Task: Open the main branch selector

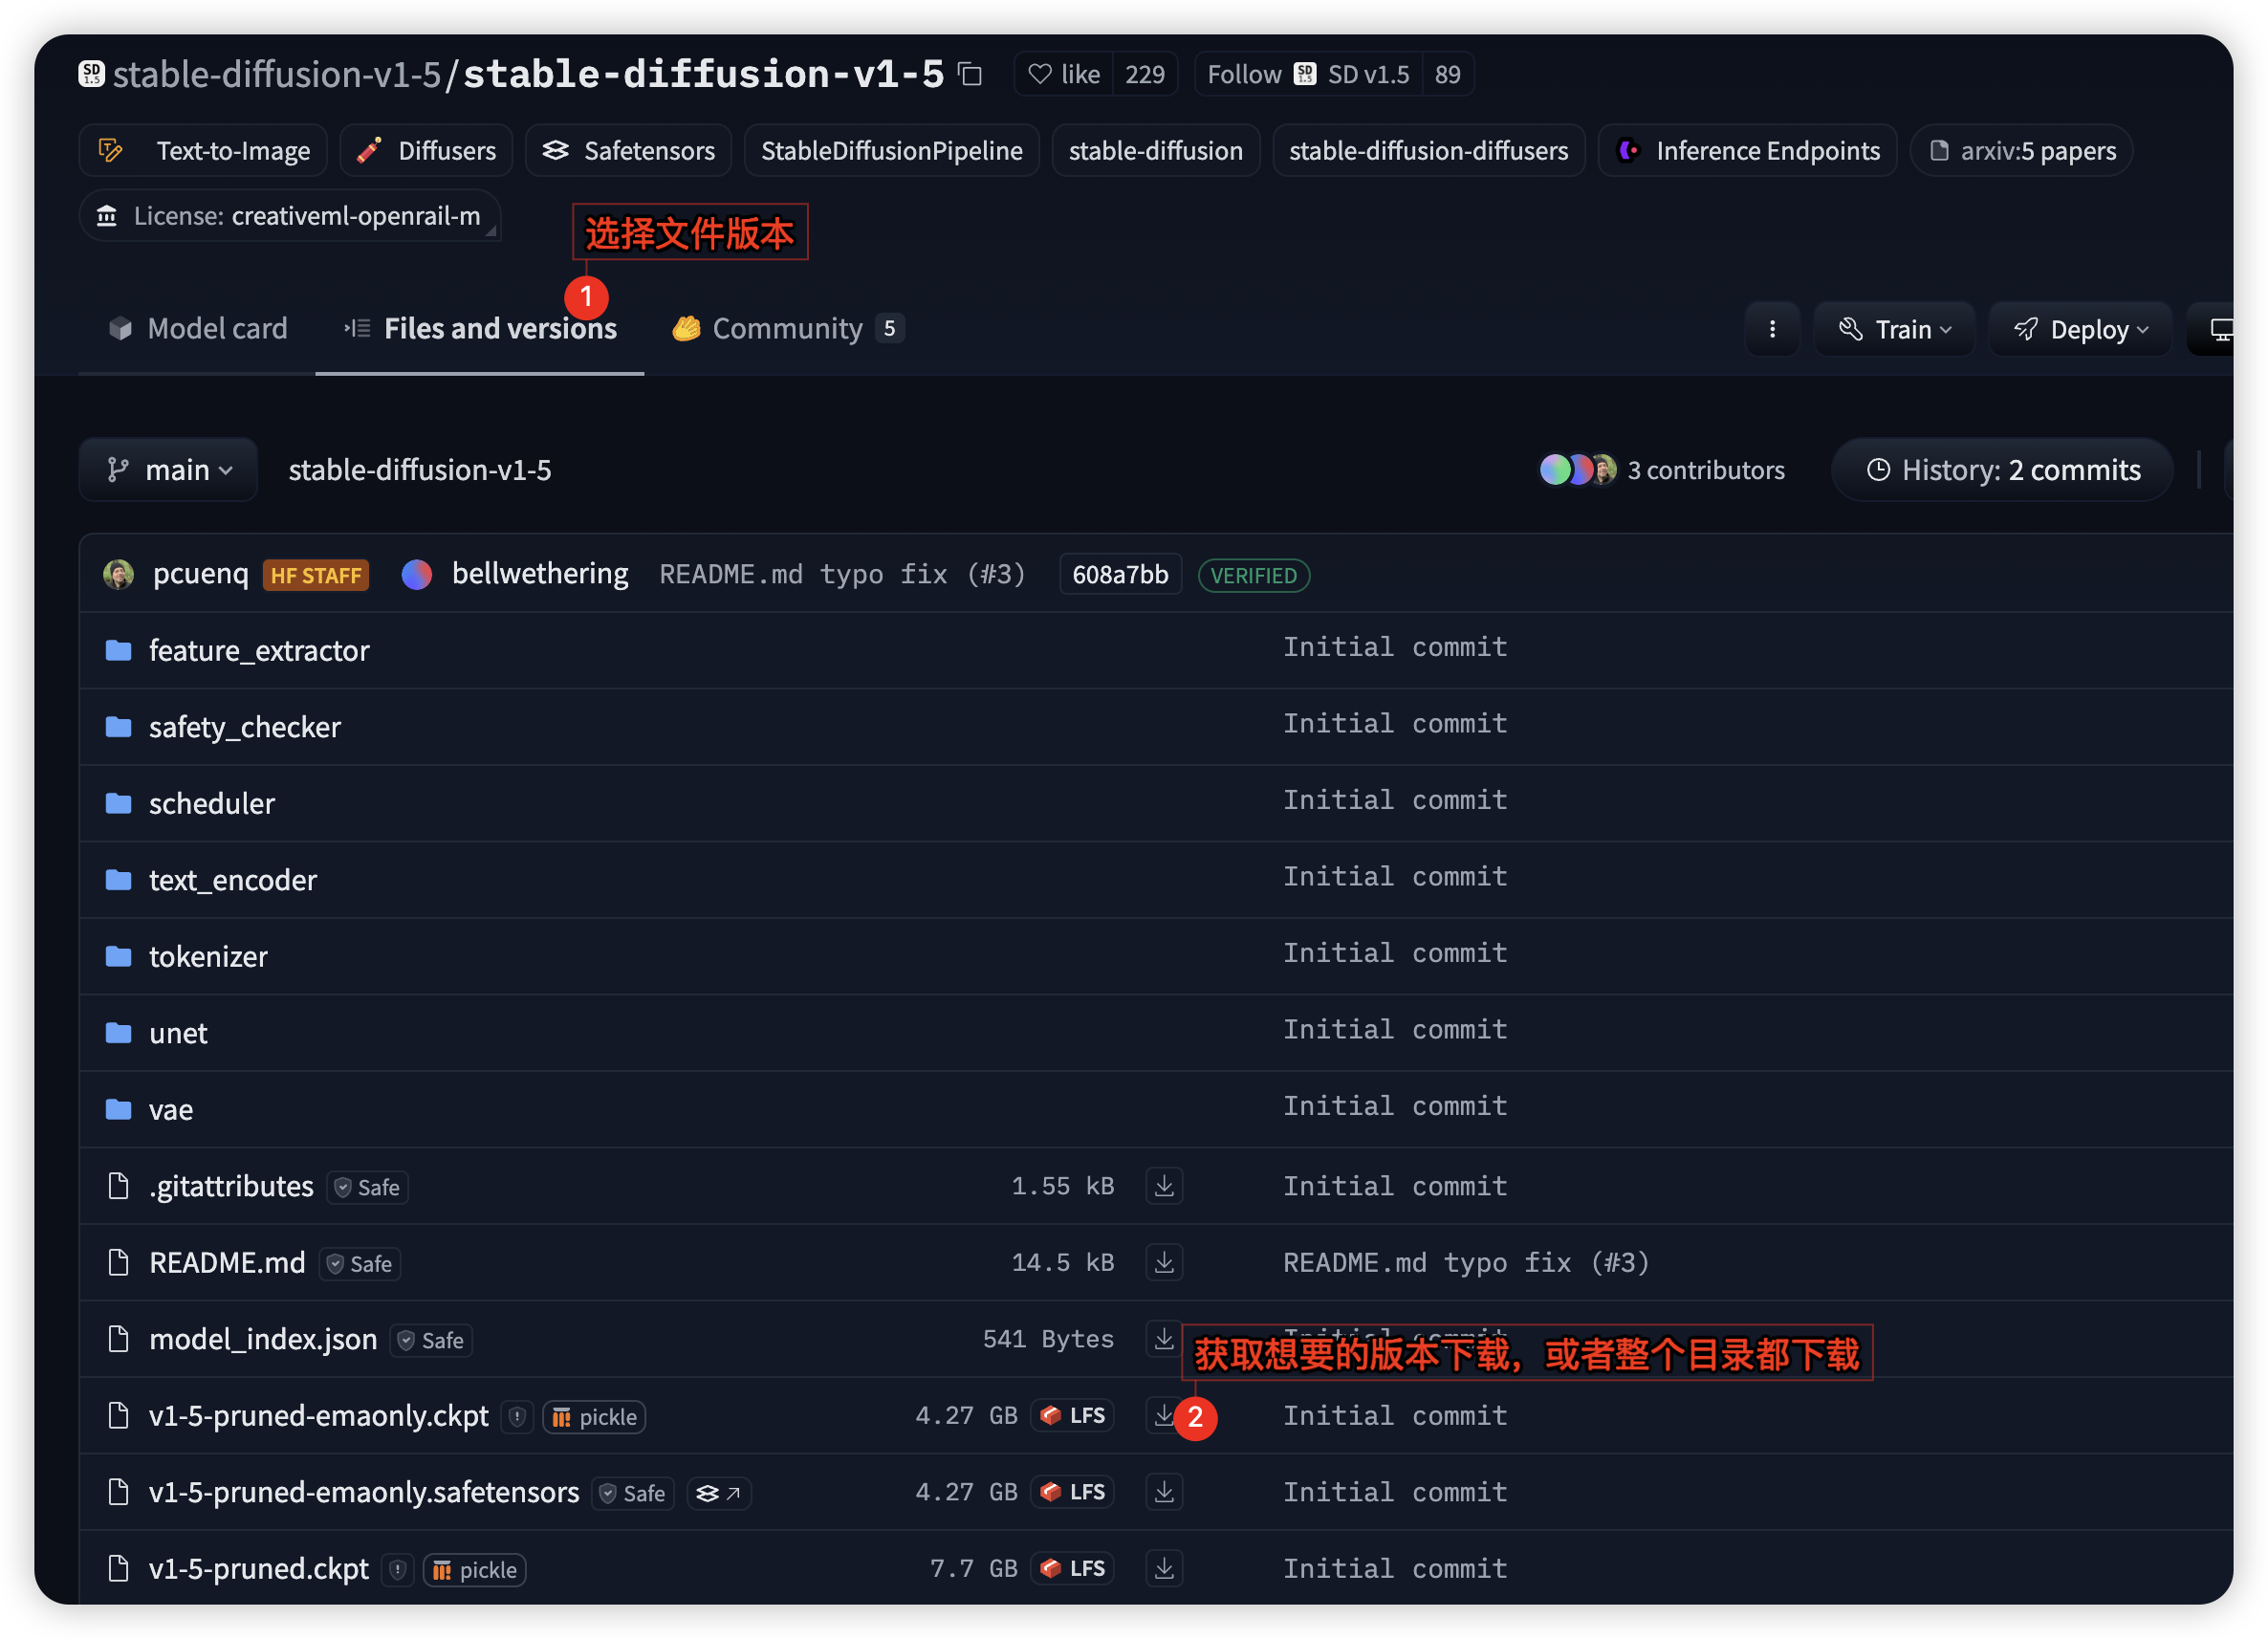Action: 167,469
